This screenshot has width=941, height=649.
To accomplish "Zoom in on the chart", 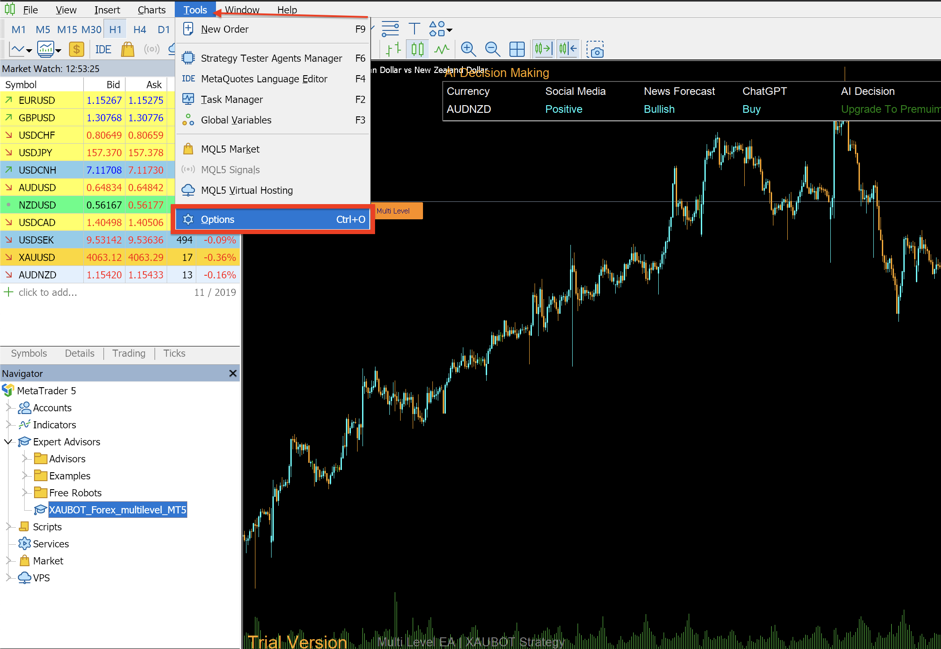I will point(468,49).
